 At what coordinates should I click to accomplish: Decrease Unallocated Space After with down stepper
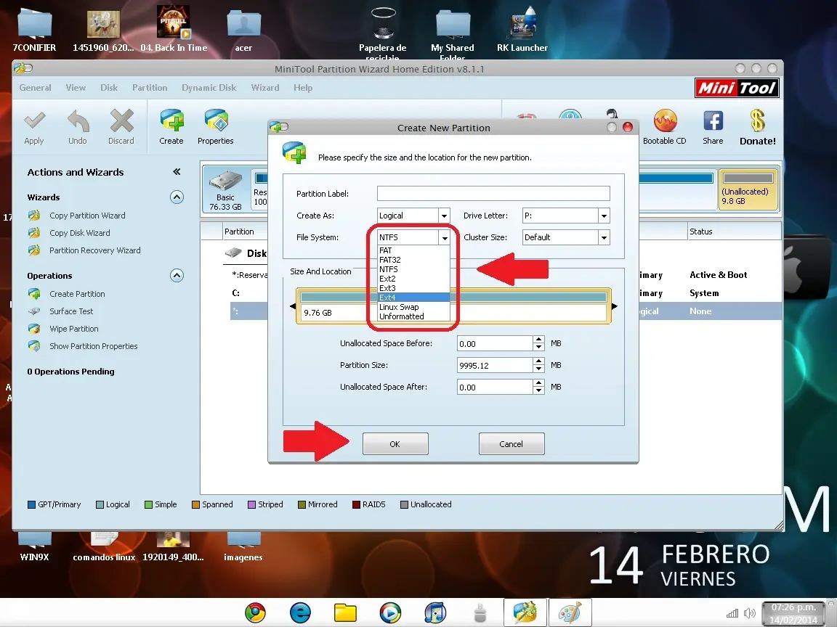coord(538,391)
